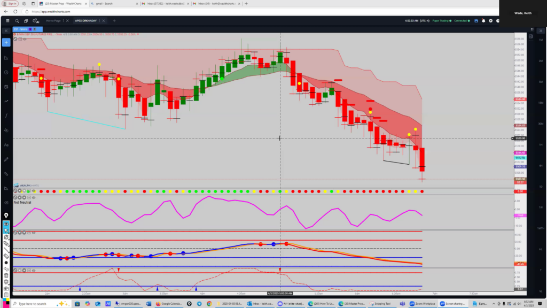
Task: Undo the last annotation stroke
Action: point(6,269)
